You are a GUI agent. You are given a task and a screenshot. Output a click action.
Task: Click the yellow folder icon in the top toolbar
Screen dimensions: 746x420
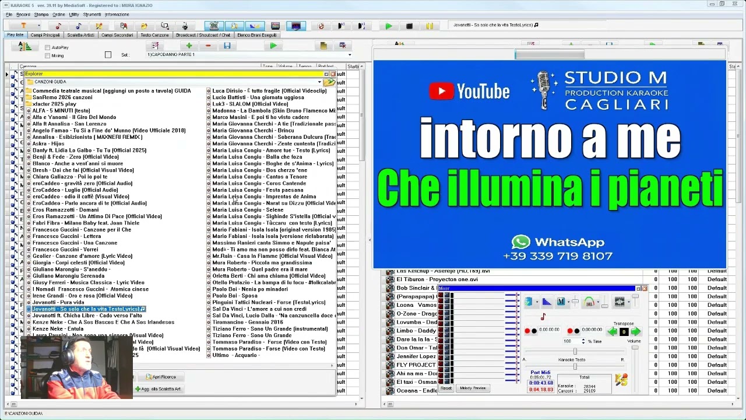click(x=144, y=26)
